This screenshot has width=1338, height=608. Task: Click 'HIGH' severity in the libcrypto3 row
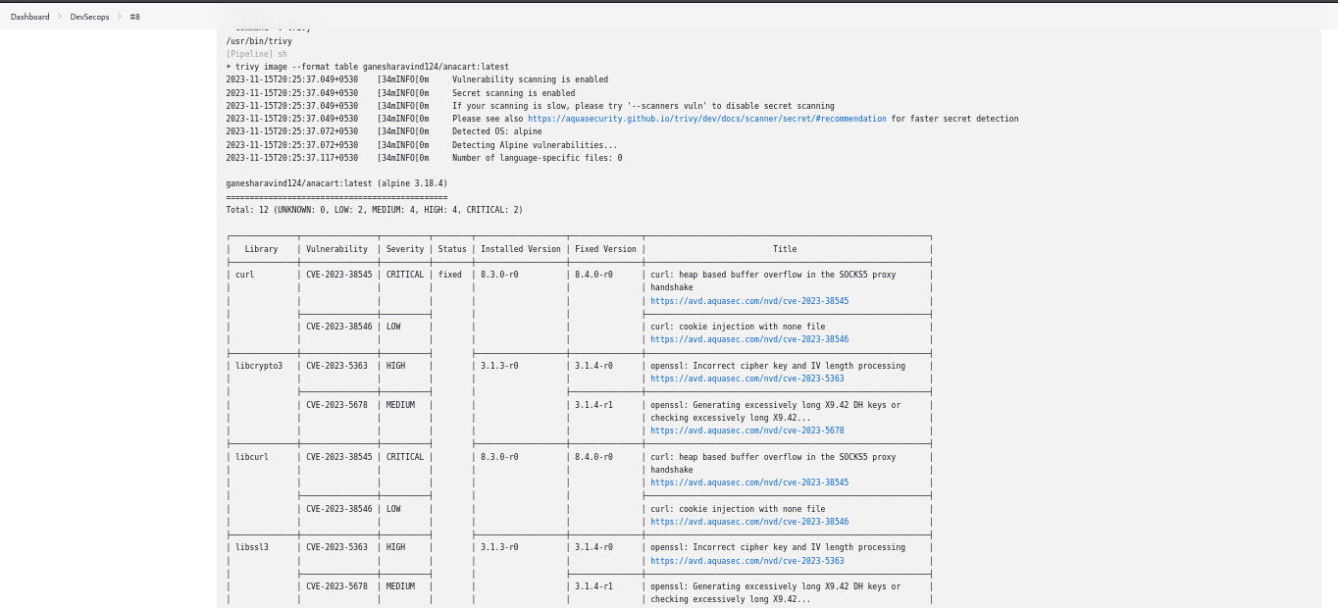395,366
